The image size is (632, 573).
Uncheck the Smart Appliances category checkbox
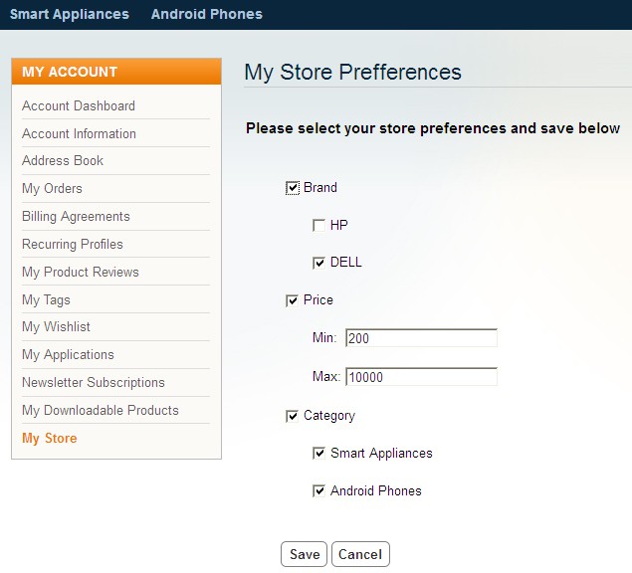click(318, 454)
